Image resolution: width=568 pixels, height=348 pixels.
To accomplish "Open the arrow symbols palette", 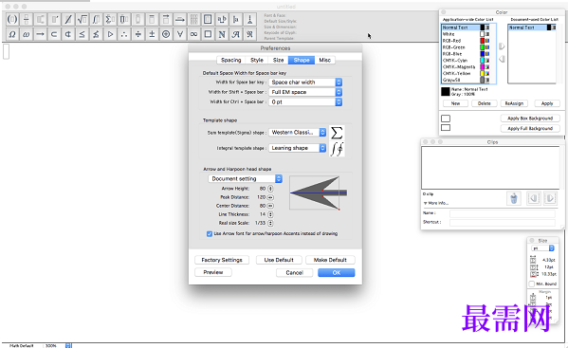I will point(40,34).
